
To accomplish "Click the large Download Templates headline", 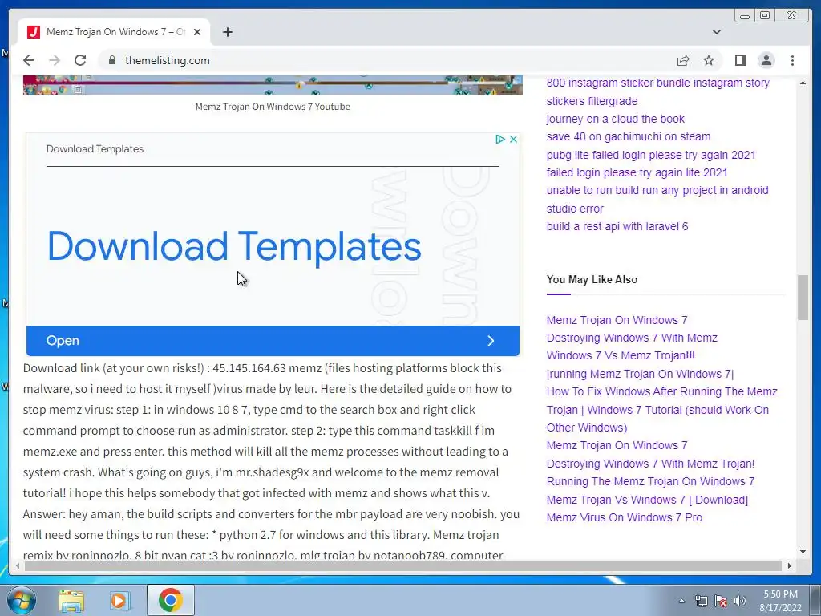I will point(234,246).
